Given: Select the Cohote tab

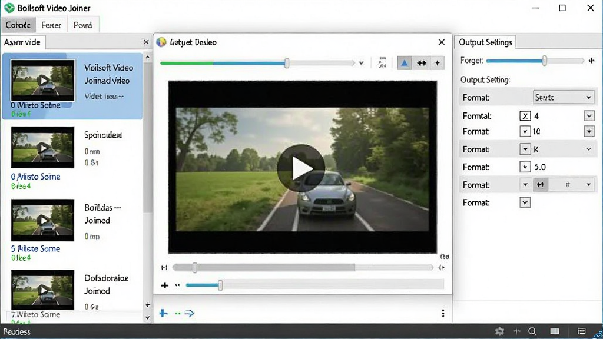Looking at the screenshot, I should [18, 25].
